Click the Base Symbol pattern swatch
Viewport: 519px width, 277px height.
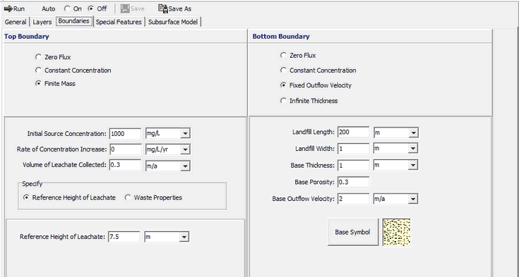397,232
